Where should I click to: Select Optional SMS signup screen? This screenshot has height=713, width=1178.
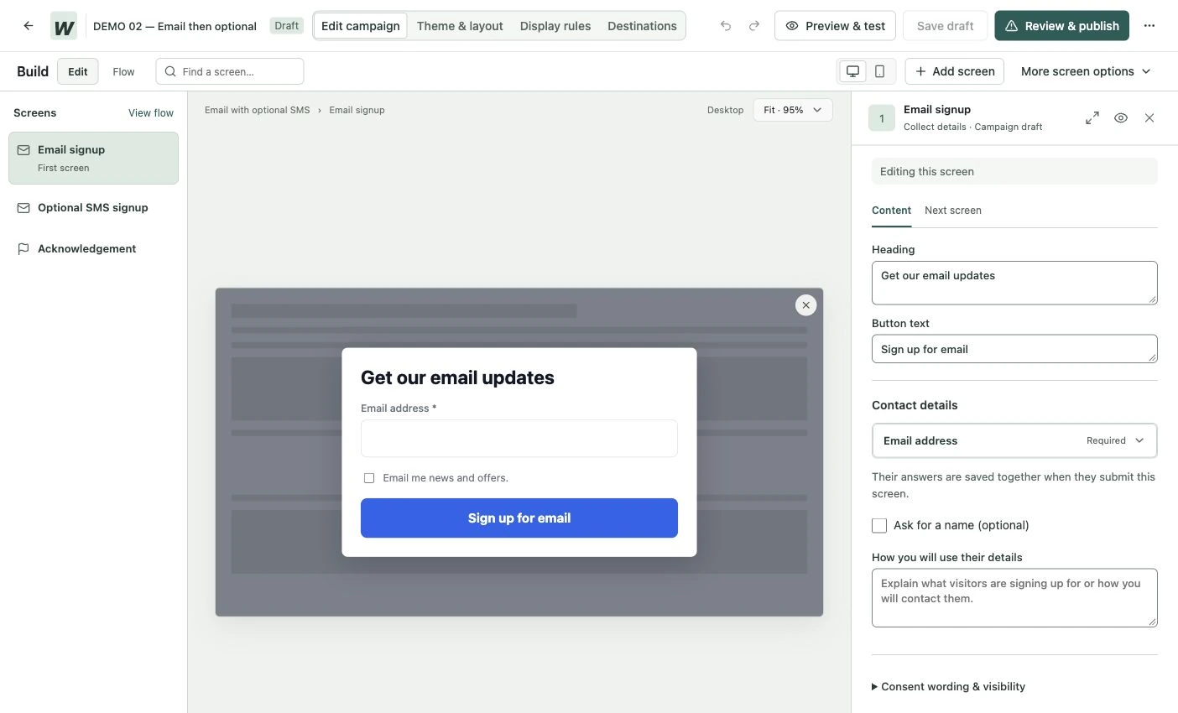click(93, 208)
